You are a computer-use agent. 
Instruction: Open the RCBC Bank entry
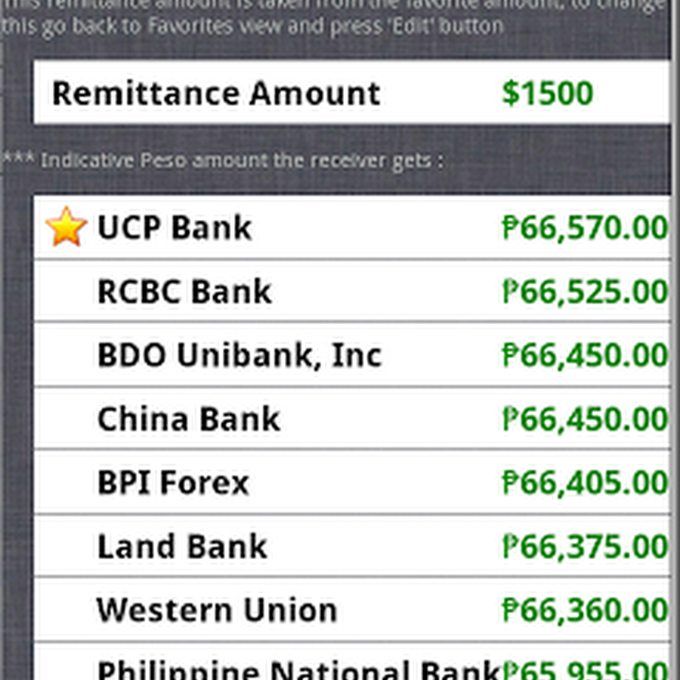pyautogui.click(x=184, y=292)
